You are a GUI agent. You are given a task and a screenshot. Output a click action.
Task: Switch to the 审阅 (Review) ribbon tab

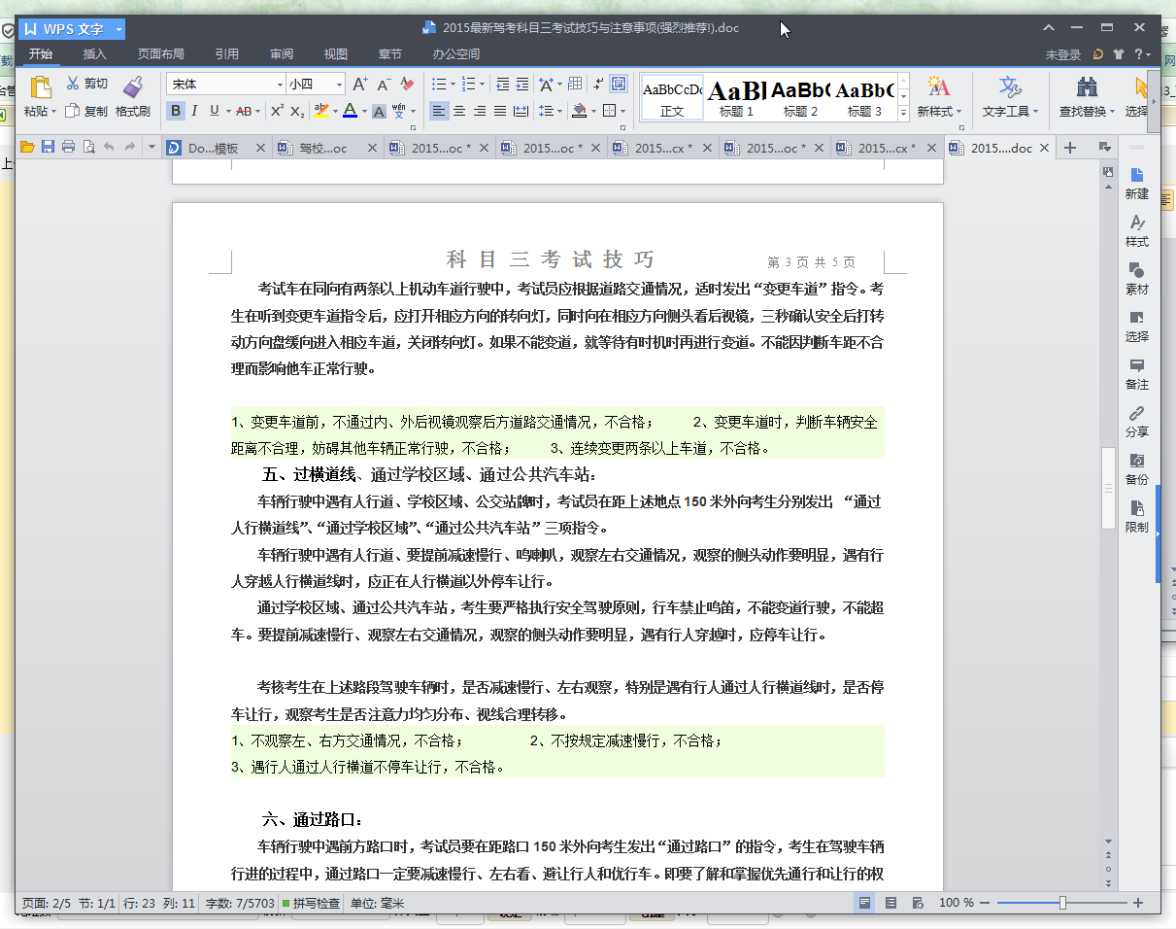coord(282,54)
